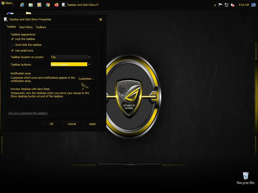Uncheck Use small icons
Image resolution: width=258 pixels, height=193 pixels.
point(13,50)
